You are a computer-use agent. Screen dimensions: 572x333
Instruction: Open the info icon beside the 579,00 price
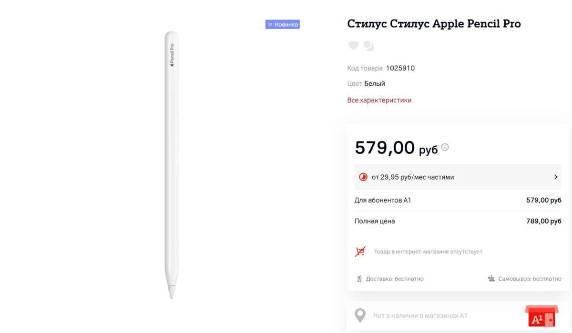tap(445, 147)
